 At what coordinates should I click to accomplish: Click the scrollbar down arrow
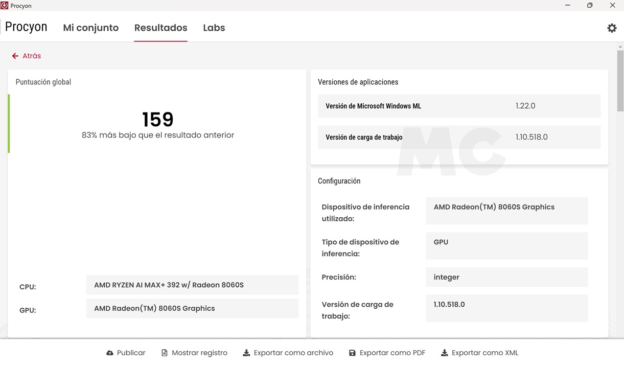coord(620,334)
